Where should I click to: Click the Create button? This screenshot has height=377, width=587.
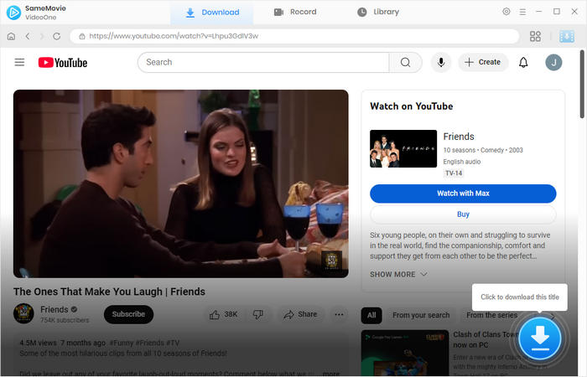point(483,62)
